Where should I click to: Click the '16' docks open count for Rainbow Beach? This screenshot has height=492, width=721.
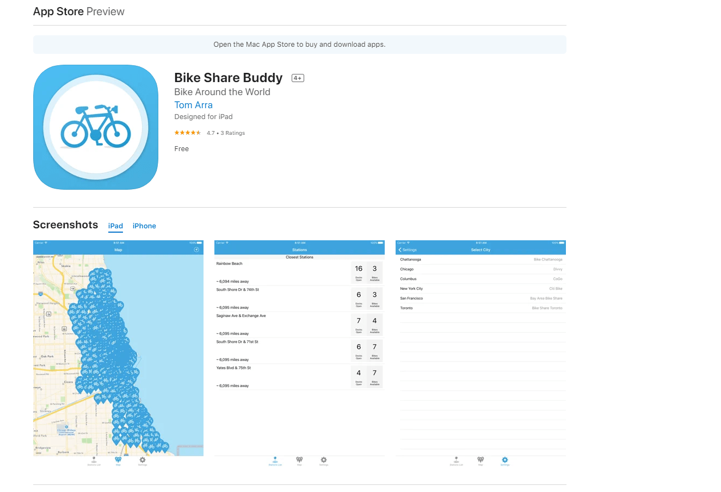(359, 269)
